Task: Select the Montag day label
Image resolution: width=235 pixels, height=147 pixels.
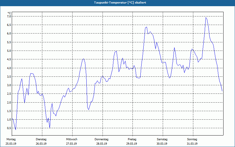Action: pos(11,139)
